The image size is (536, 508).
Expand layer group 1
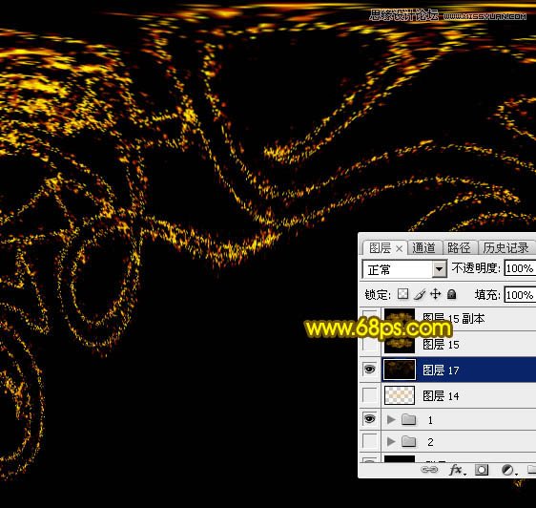pyautogui.click(x=391, y=419)
